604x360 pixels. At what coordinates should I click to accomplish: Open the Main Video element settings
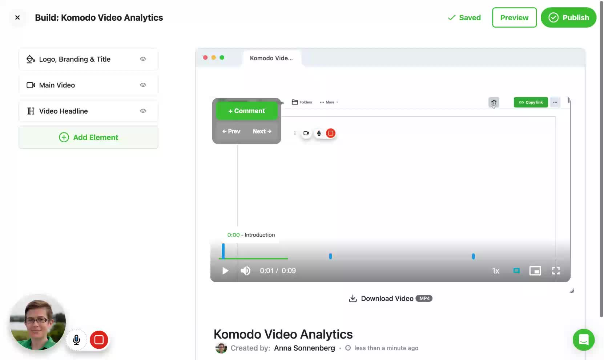pos(57,85)
